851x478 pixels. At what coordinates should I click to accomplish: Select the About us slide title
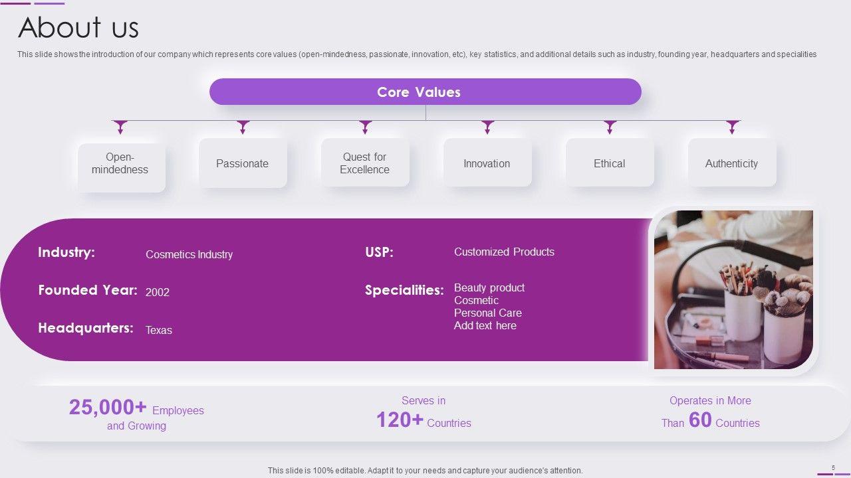point(78,28)
